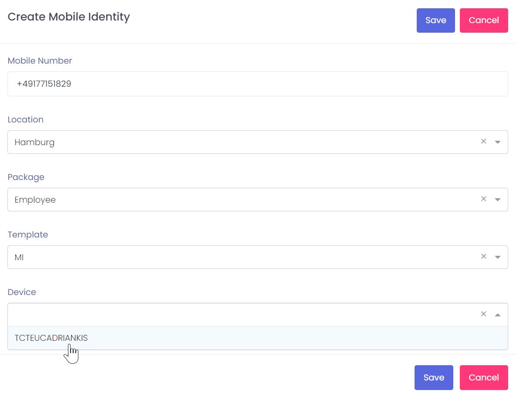Focus the Mobile Number input field

tap(257, 84)
